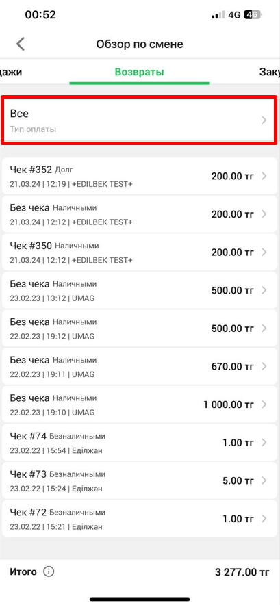Tap the back arrow icon
This screenshot has height=605, width=280.
click(x=21, y=44)
